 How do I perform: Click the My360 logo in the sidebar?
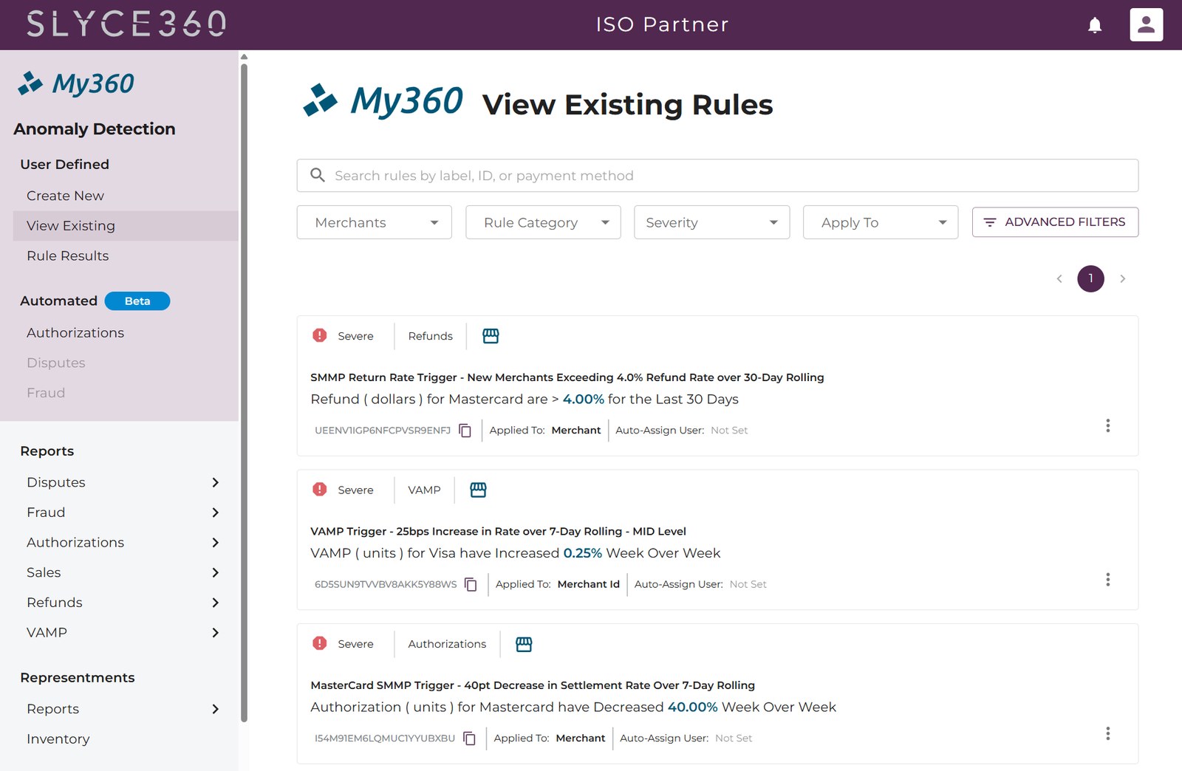click(x=76, y=83)
